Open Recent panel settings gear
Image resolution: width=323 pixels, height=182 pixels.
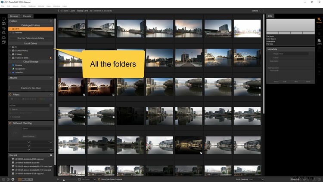click(51, 155)
